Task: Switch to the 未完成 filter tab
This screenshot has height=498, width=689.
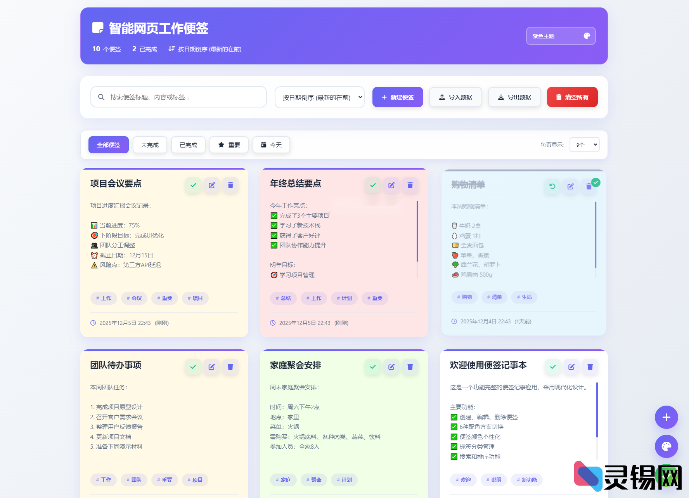Action: coord(149,144)
